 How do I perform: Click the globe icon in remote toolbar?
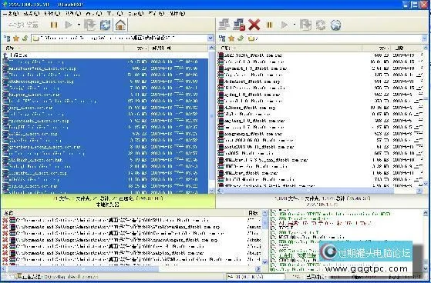335,25
